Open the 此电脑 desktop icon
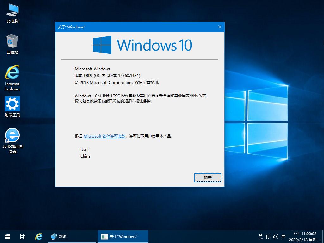This screenshot has width=324, height=243. 12,13
